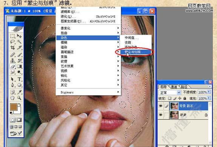Select the Type tool

tap(19, 79)
